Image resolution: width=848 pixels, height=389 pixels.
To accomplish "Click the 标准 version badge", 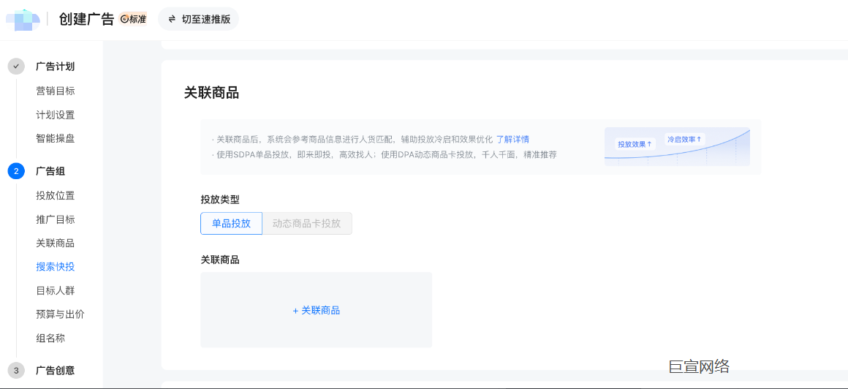I will click(133, 19).
